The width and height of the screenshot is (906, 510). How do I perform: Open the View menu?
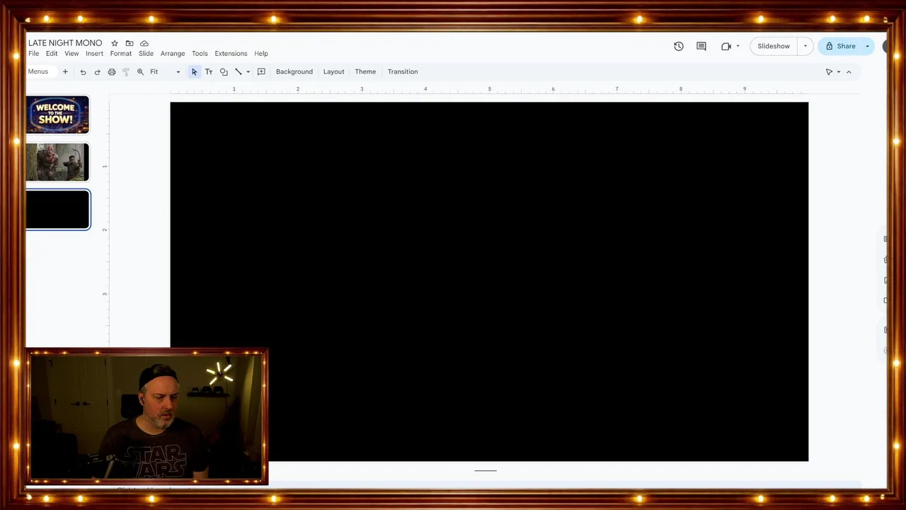[71, 54]
